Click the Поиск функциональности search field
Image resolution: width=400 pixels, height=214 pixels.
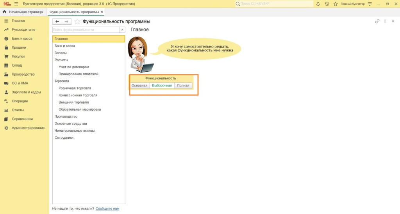[x=86, y=30]
